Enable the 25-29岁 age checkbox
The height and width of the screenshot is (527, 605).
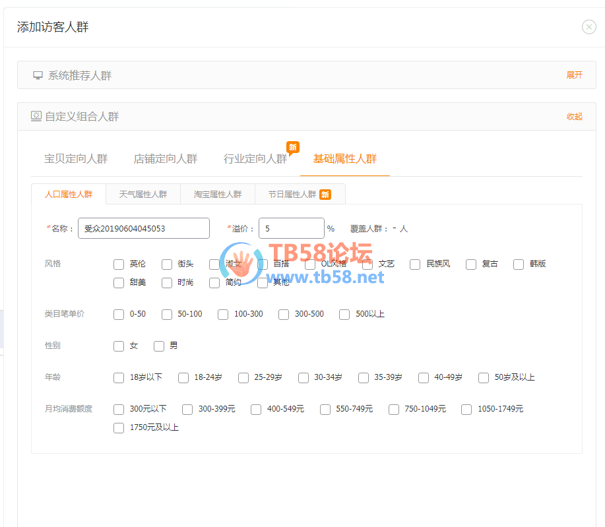(x=243, y=378)
